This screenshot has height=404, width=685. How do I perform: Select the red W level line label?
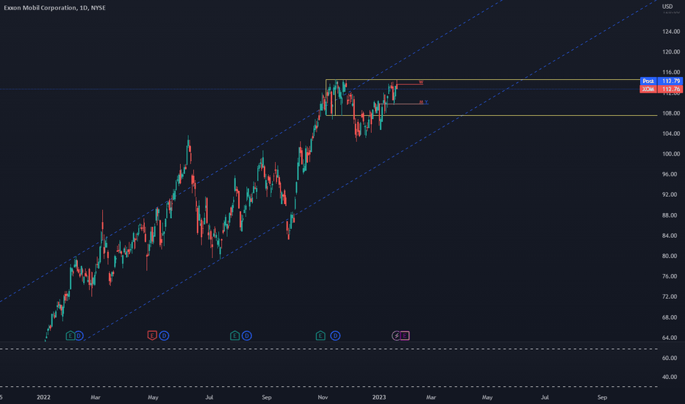421,82
